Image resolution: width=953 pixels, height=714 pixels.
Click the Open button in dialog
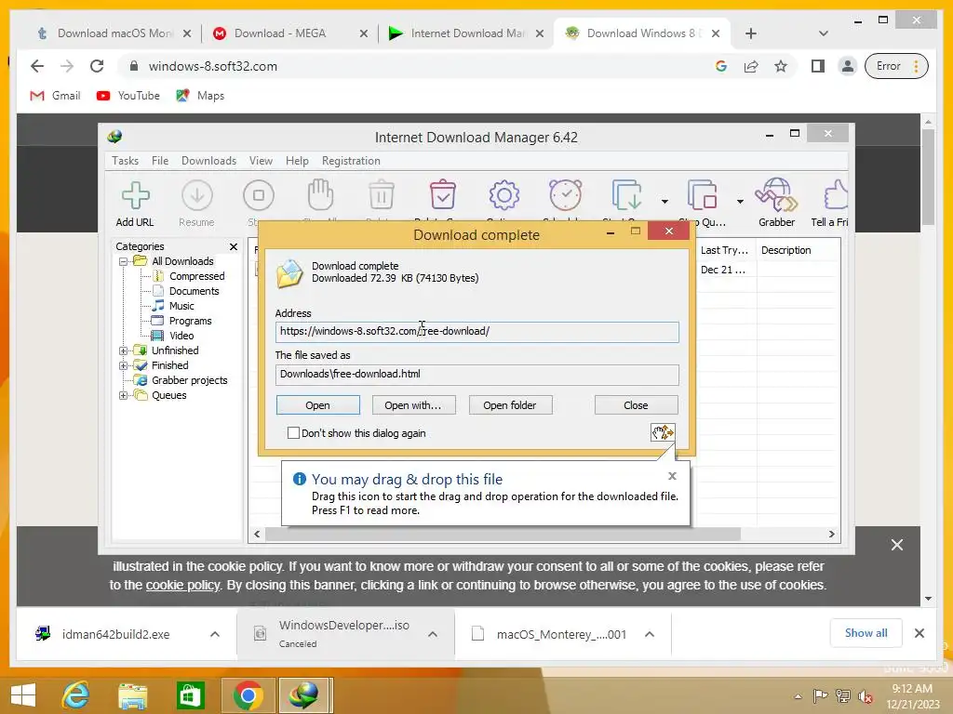point(318,405)
